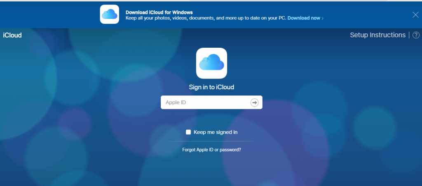Click the Download now link
Viewport: 422px width, 186px height.
pos(305,18)
